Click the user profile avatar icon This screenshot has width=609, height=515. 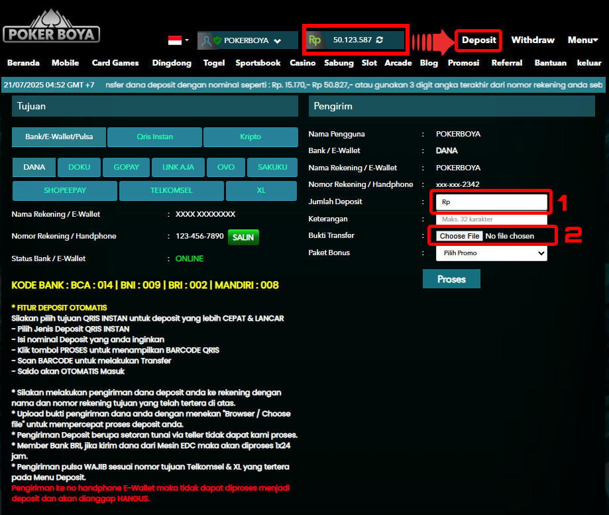207,40
